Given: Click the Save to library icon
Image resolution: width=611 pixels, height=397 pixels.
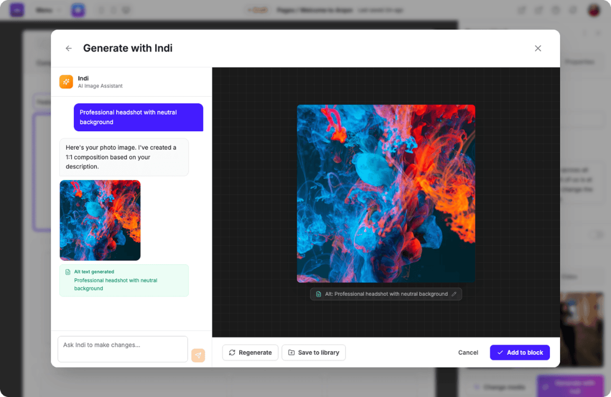Looking at the screenshot, I should [290, 352].
